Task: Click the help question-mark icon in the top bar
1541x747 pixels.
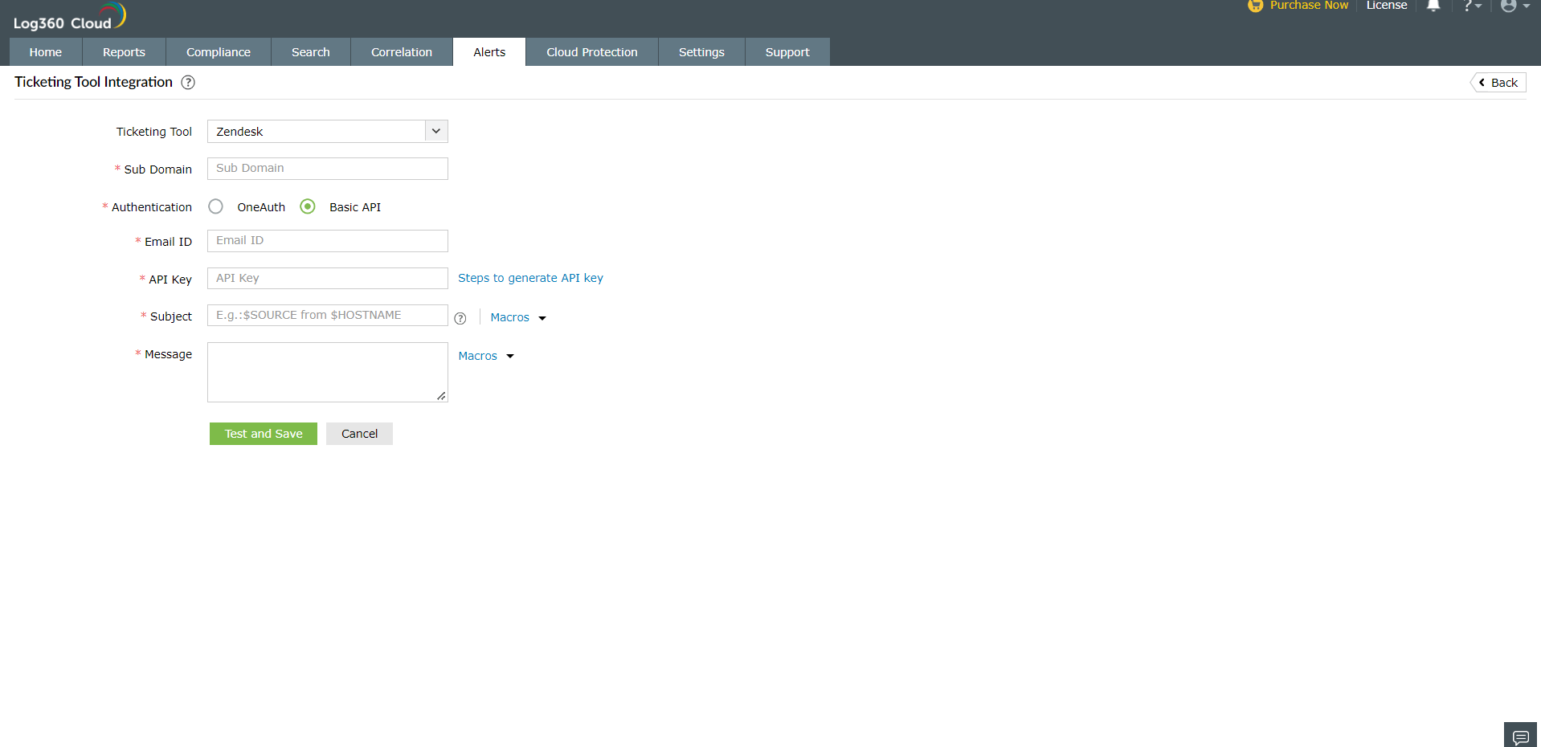Action: point(1469,6)
